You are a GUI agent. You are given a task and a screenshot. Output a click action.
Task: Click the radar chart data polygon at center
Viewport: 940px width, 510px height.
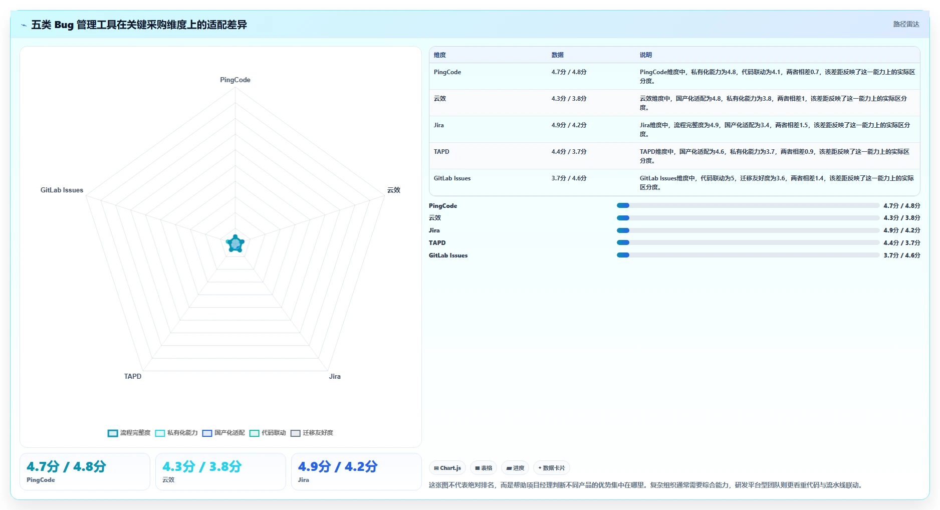[x=235, y=244]
